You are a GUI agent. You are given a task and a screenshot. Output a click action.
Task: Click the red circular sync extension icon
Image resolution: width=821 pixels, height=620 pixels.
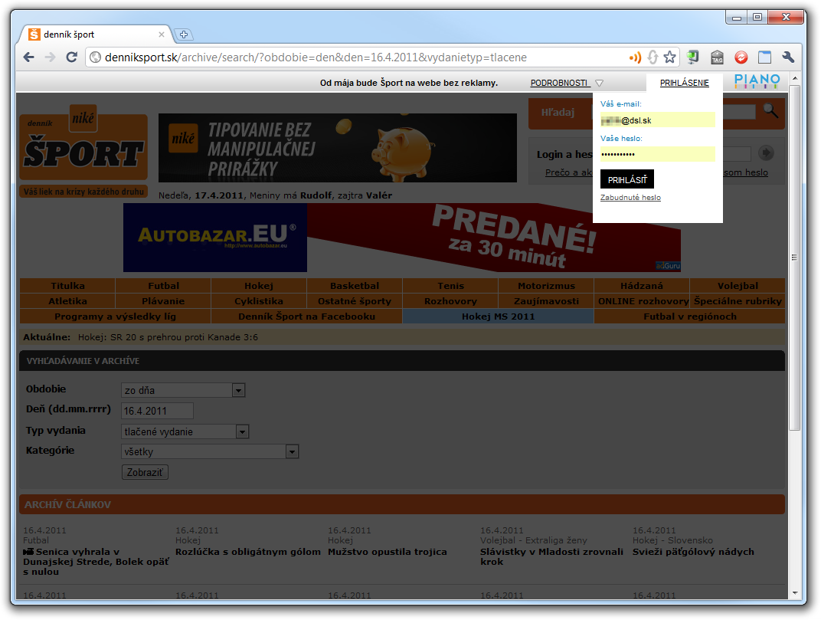(741, 57)
